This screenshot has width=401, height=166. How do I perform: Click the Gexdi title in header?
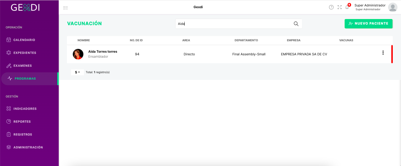click(x=198, y=7)
